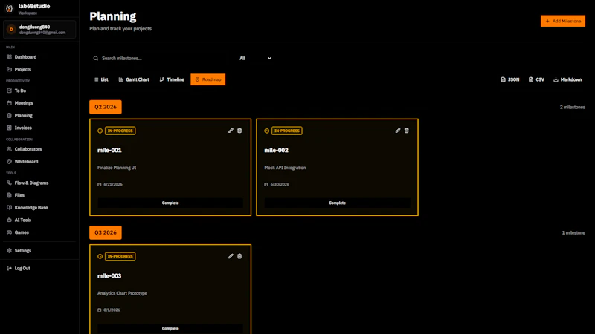595x334 pixels.
Task: Click the IN-PROGRESS badge on mile-003
Action: point(120,256)
